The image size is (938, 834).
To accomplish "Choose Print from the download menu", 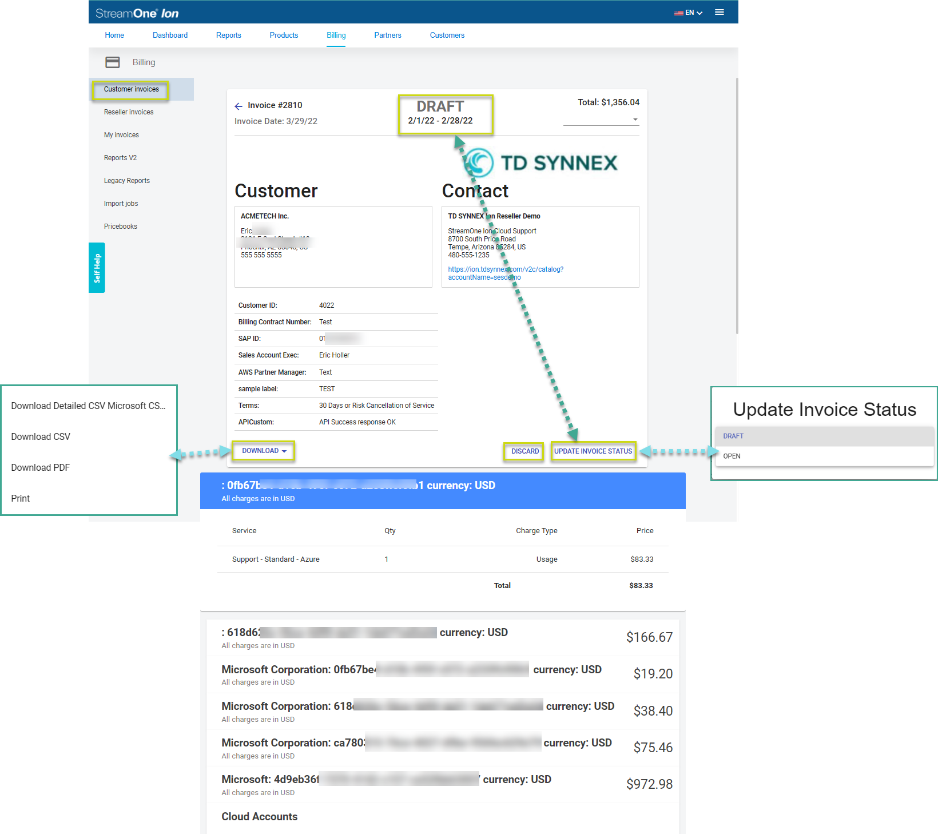I will [x=21, y=498].
